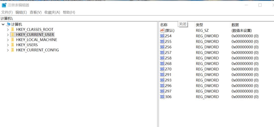Select the HKEY_CURRENT_USER tree item
This screenshot has height=127, width=274.
click(x=35, y=35)
